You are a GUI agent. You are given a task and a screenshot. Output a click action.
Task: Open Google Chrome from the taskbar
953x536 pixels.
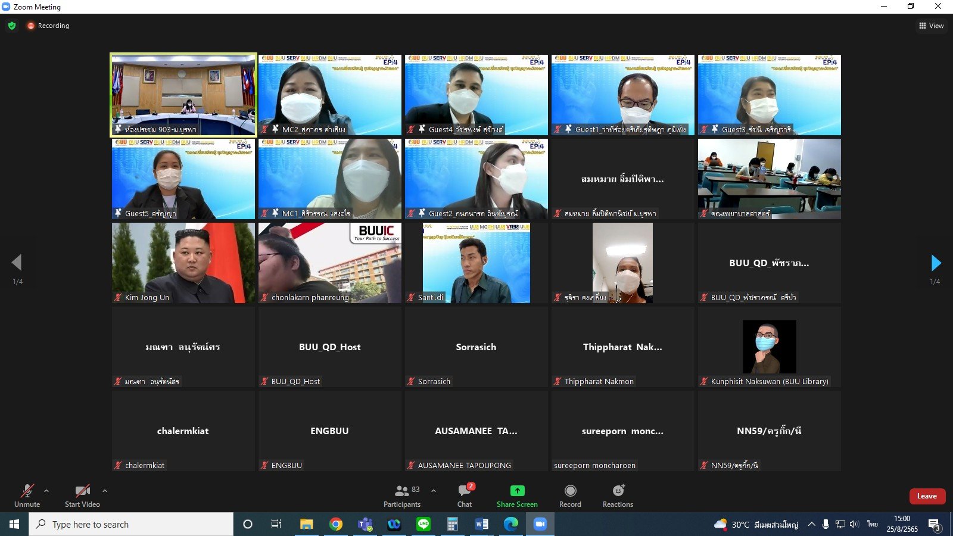tap(336, 524)
